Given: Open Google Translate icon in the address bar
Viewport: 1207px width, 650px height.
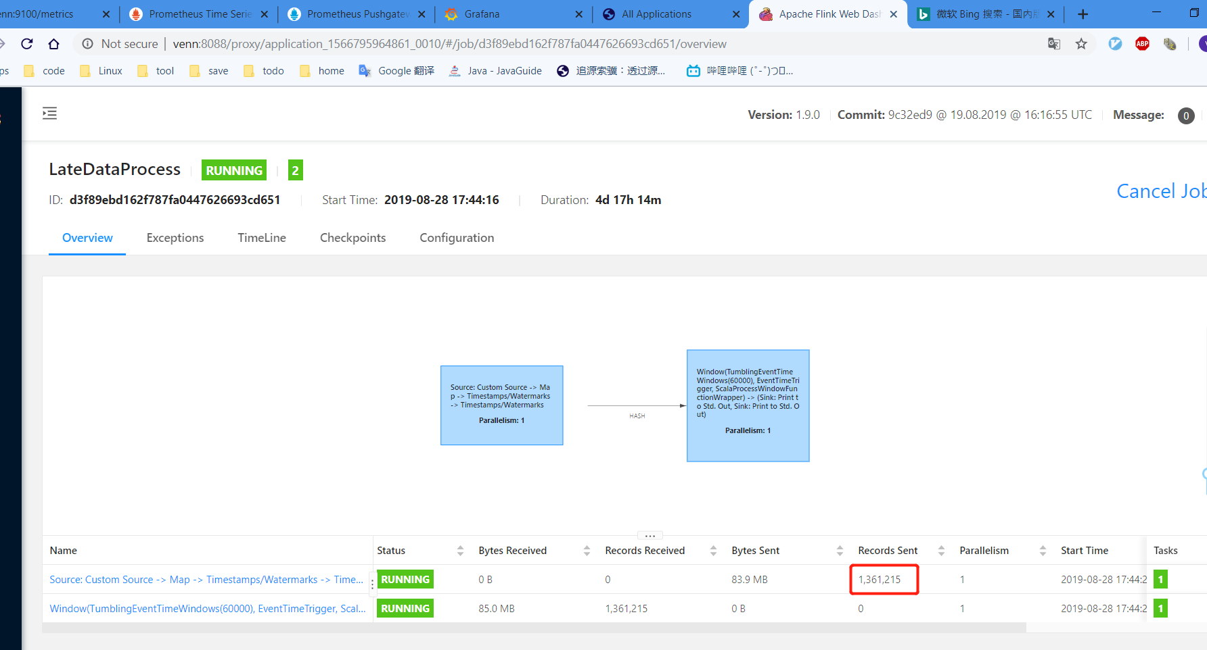Looking at the screenshot, I should [1053, 43].
